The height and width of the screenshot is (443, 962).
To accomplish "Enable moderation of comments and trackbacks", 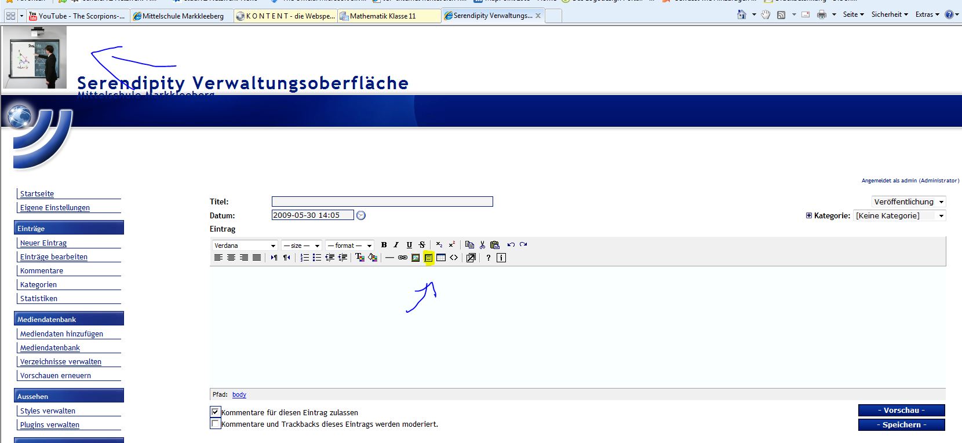I will point(215,423).
